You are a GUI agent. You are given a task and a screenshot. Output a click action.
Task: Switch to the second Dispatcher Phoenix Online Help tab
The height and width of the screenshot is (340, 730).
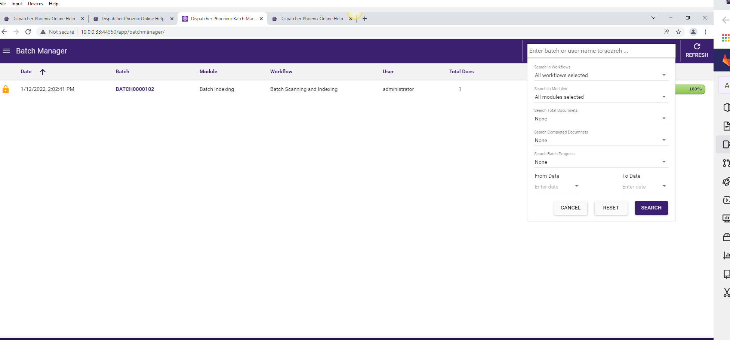point(133,19)
